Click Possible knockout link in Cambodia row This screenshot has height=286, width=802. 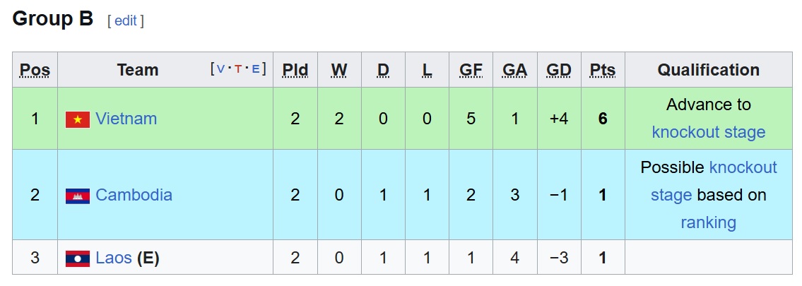[743, 167]
